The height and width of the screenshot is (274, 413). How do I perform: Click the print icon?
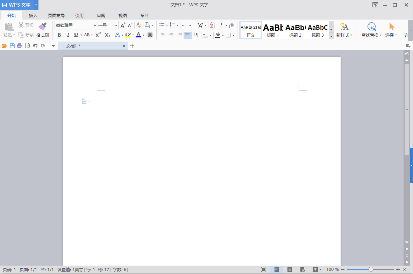click(20, 46)
